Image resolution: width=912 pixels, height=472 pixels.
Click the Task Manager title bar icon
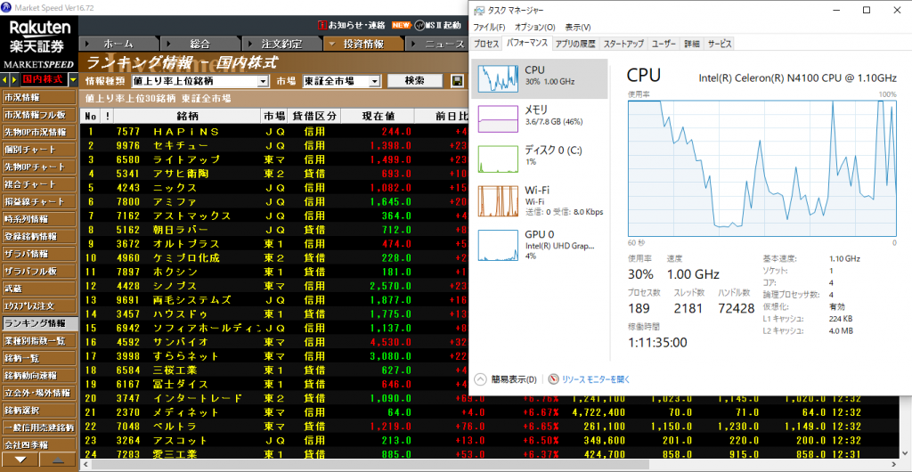click(478, 10)
